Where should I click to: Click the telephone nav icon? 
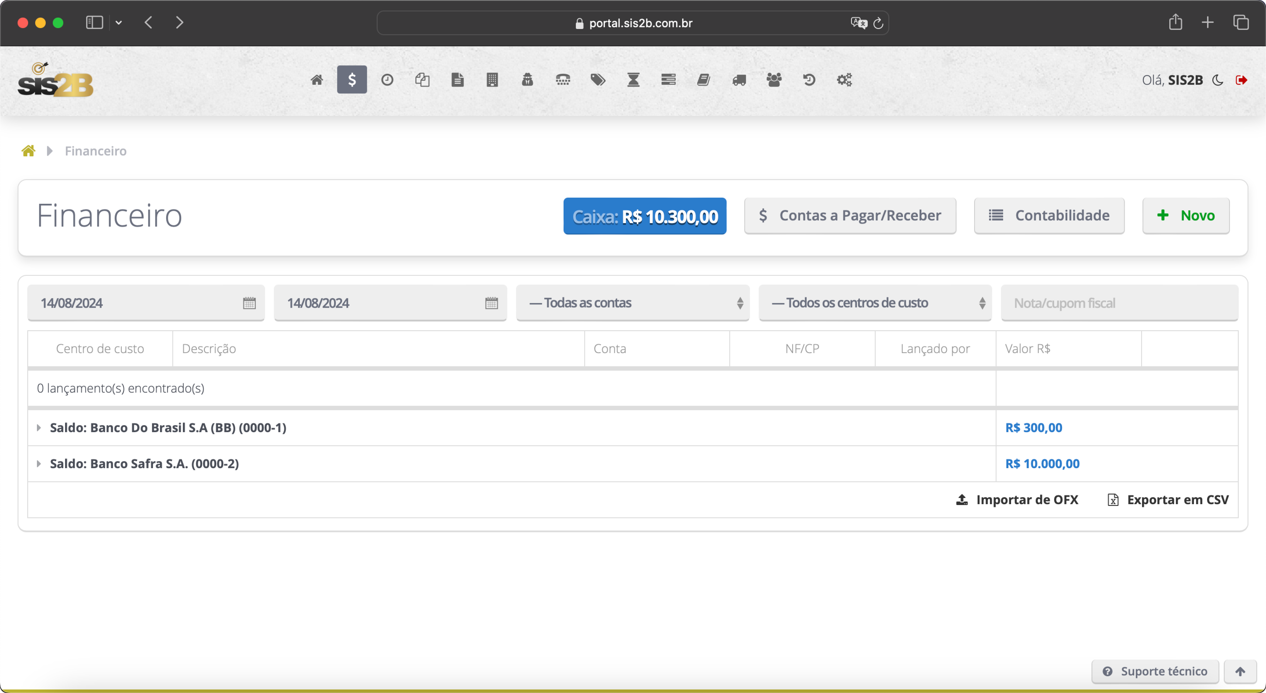(x=563, y=80)
